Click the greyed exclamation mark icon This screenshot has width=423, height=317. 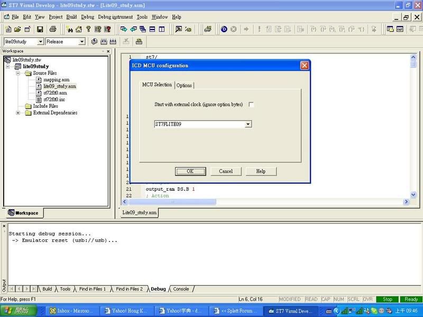(x=259, y=29)
